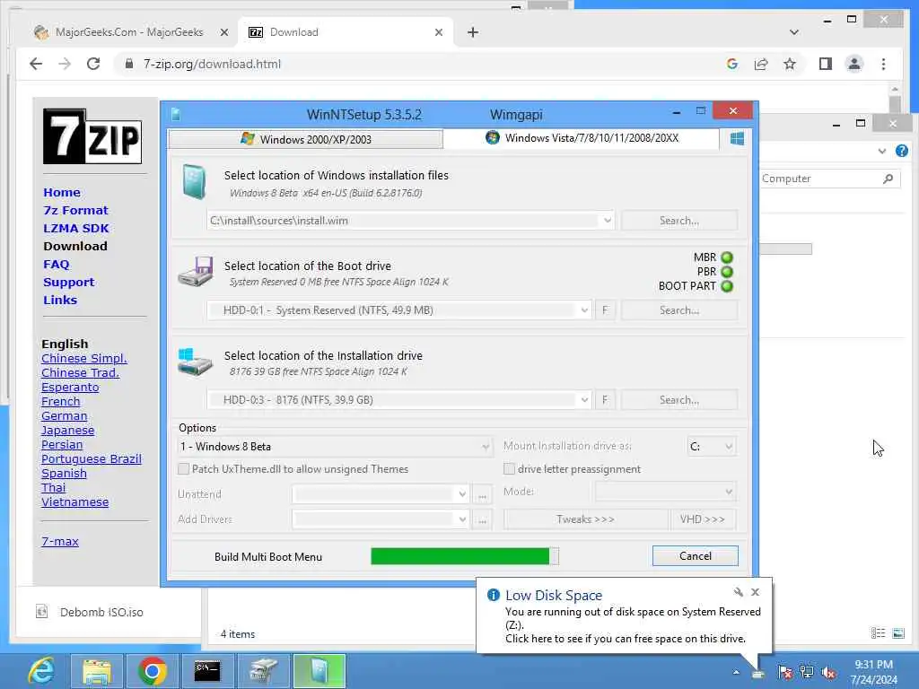Open the LZMA SDK link

(x=76, y=229)
